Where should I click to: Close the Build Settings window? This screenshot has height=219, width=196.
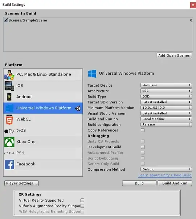pos(193,5)
